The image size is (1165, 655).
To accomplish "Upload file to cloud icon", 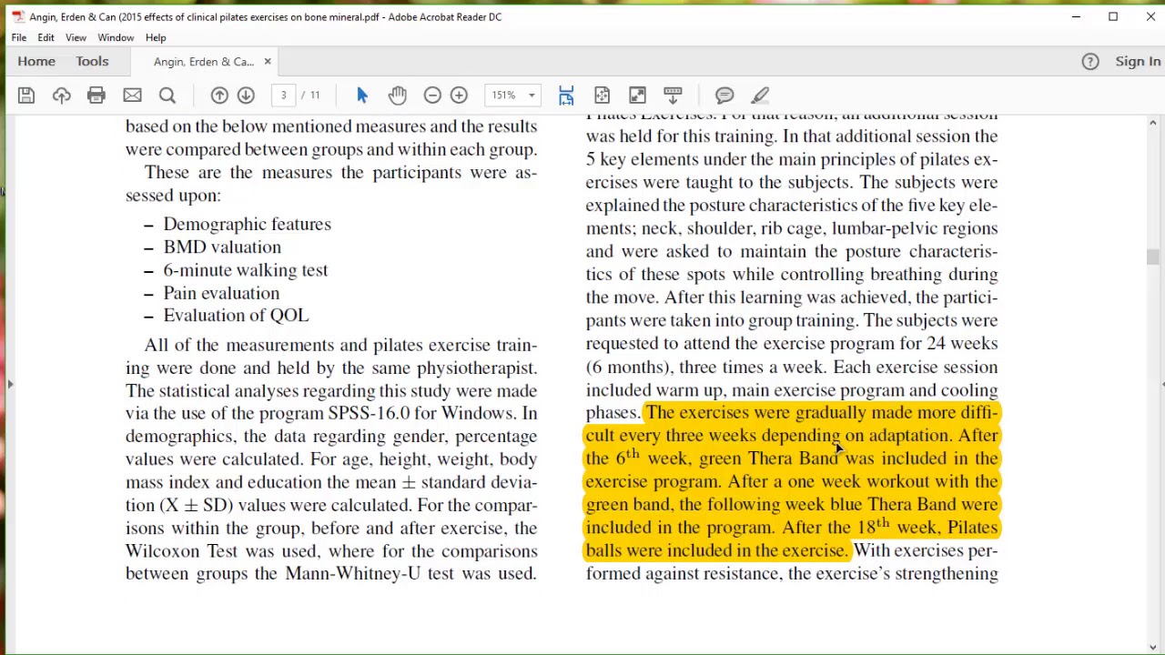I will [62, 96].
